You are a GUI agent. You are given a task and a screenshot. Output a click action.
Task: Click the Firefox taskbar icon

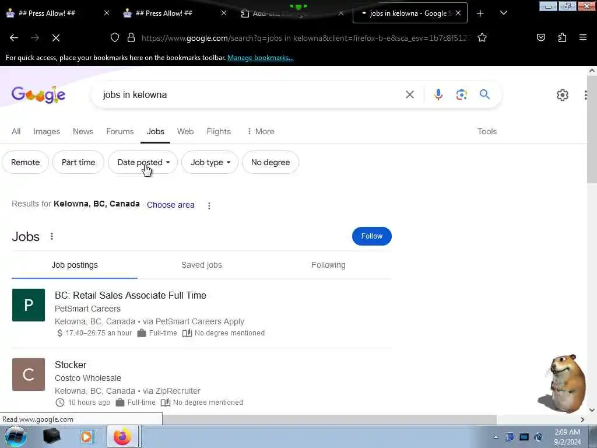(122, 436)
